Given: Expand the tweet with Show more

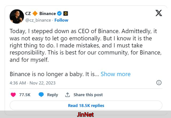Looking at the screenshot, I should [115, 74].
